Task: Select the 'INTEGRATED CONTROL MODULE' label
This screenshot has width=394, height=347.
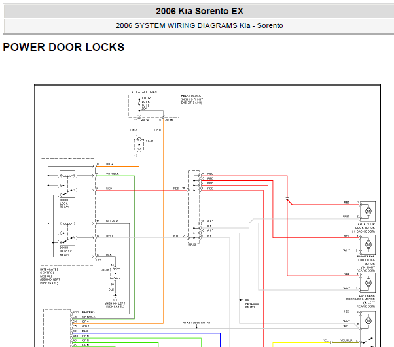Action: (50, 276)
